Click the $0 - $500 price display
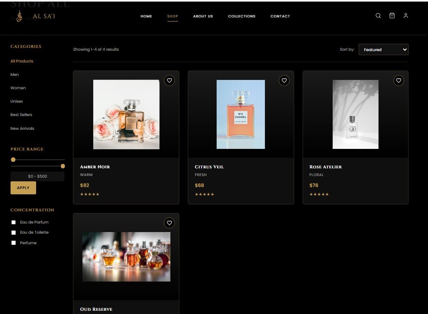Screen dimensions: 428x314 [x=37, y=176]
